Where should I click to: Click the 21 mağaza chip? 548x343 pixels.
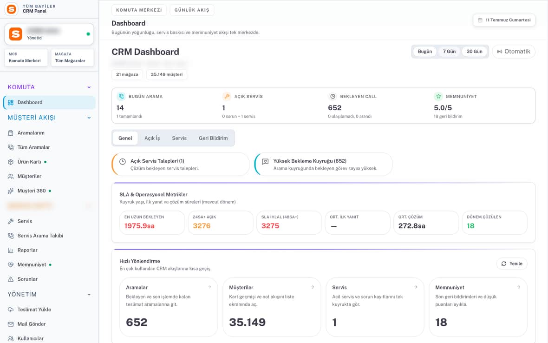pos(127,74)
